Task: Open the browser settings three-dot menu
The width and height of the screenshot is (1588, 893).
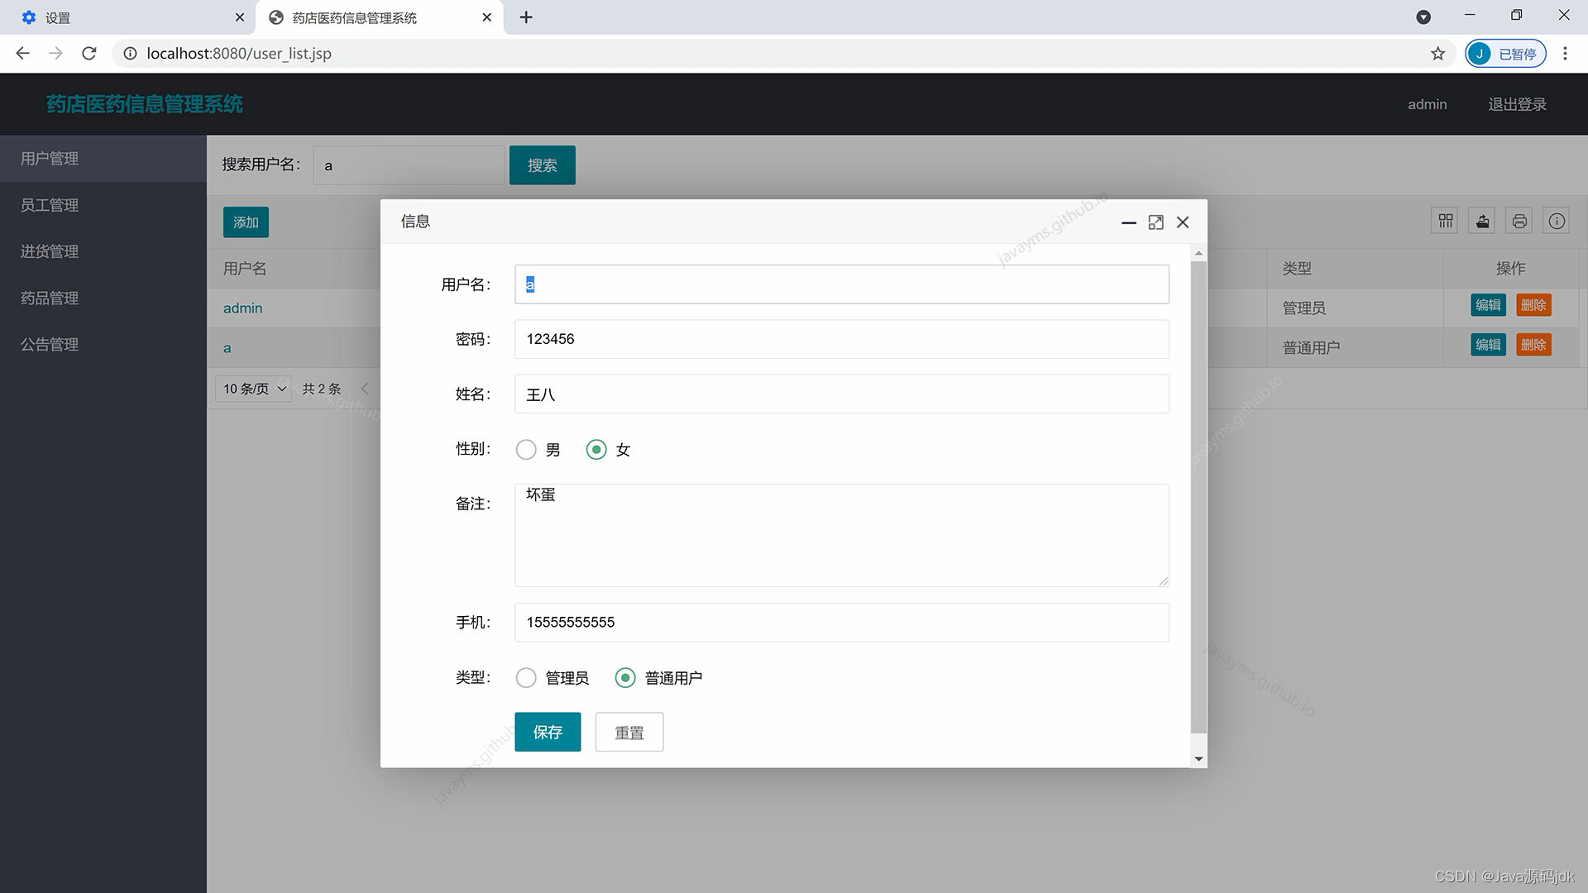Action: click(x=1565, y=53)
